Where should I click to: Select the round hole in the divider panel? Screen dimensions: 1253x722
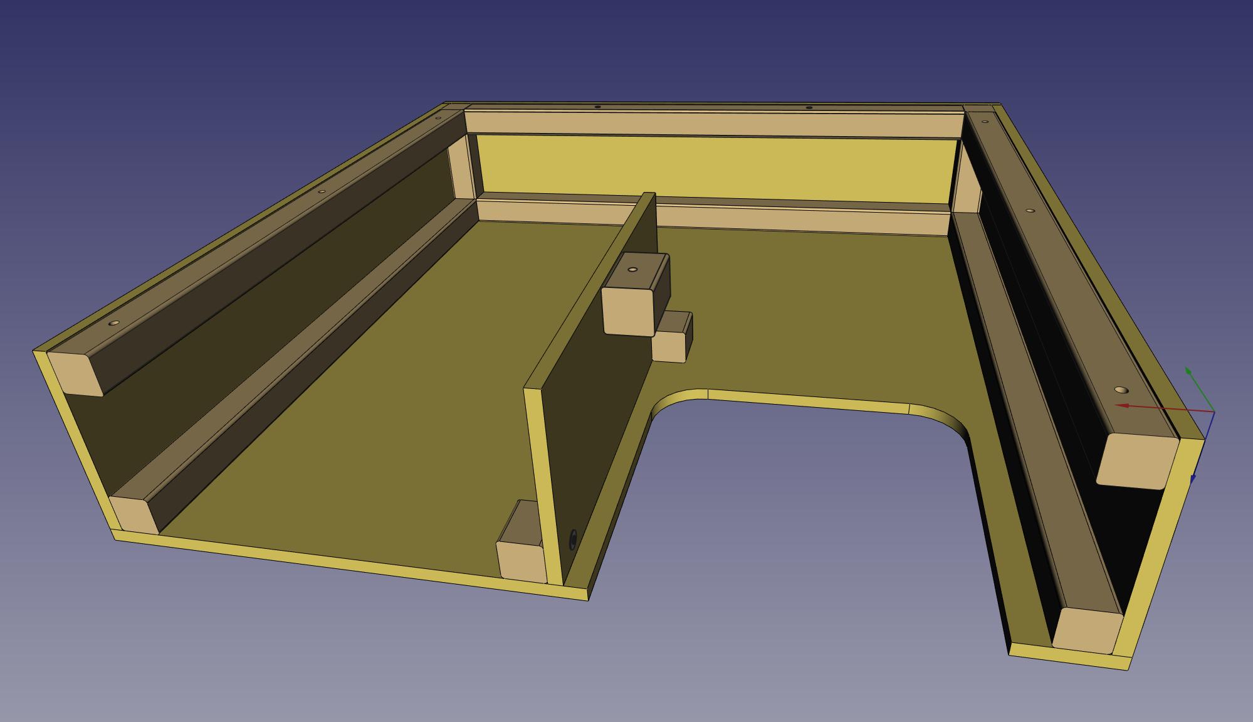pyautogui.click(x=572, y=539)
